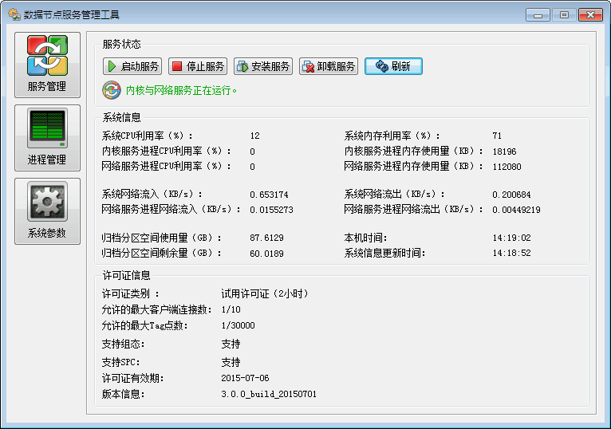Click the 本机时间 value 14:19:02
611x429 pixels.
(x=511, y=238)
